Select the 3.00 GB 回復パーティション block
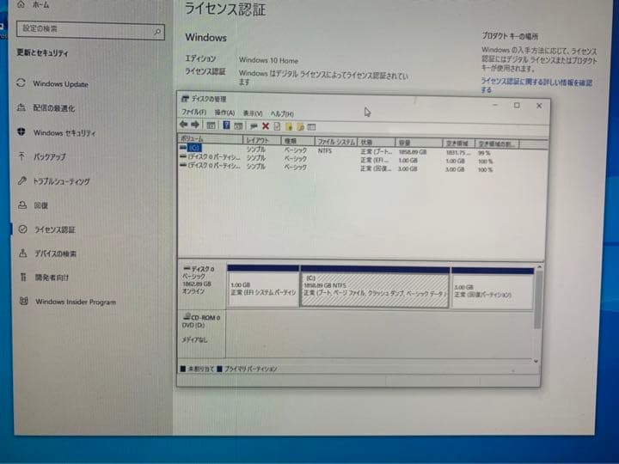The height and width of the screenshot is (464, 619). coord(493,290)
